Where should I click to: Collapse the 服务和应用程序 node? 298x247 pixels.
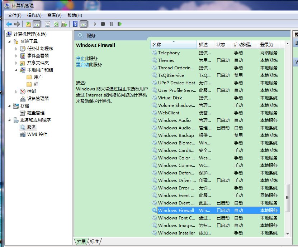[x=9, y=120]
